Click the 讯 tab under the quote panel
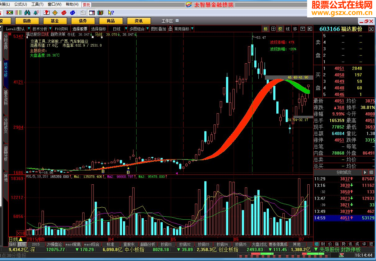Image resolution: width=376 pixels, height=261 pixels. pos(350,244)
